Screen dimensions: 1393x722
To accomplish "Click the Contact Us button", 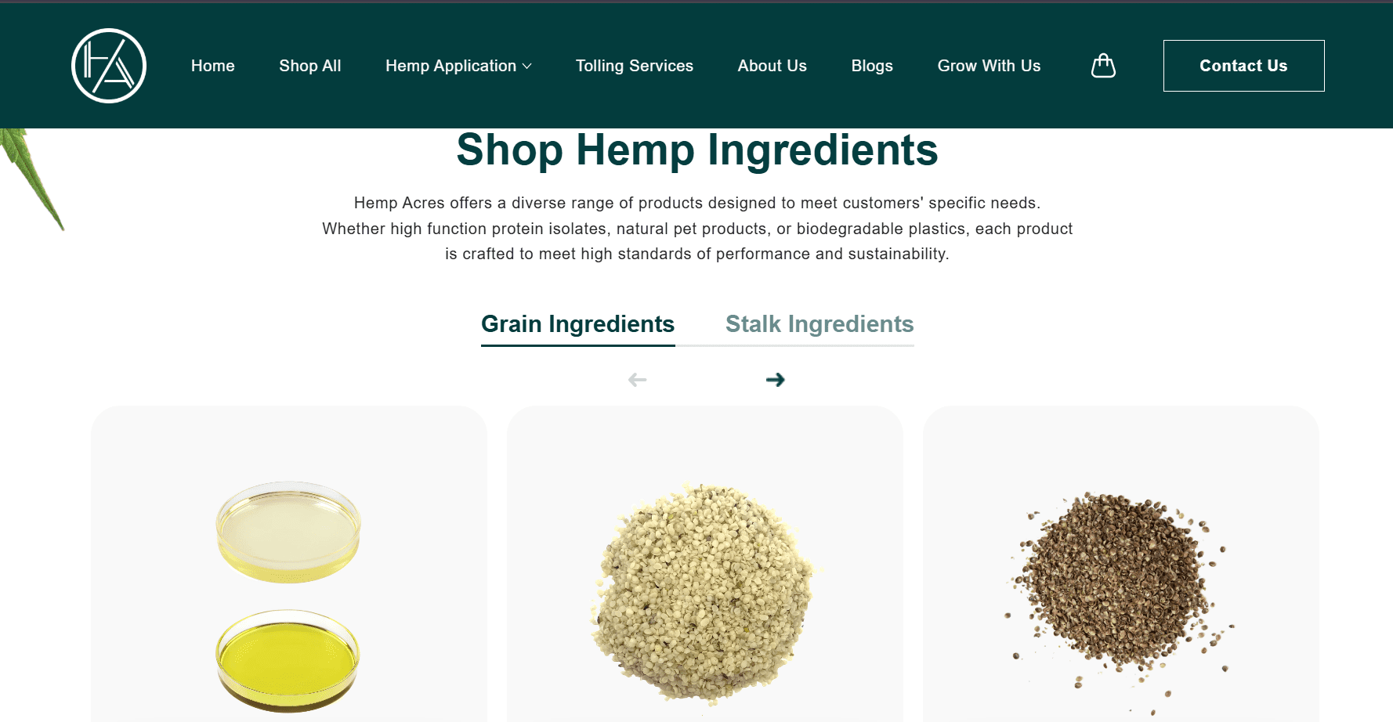I will pos(1243,66).
